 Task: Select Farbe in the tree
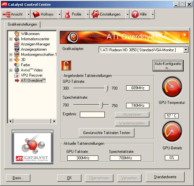pyautogui.click(x=25, y=65)
